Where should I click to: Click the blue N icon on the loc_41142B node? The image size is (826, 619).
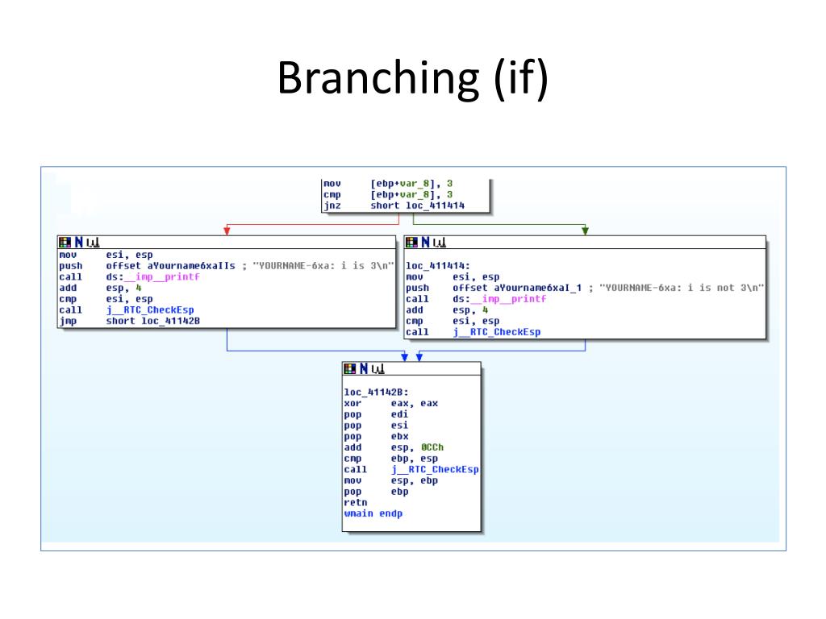pyautogui.click(x=364, y=368)
